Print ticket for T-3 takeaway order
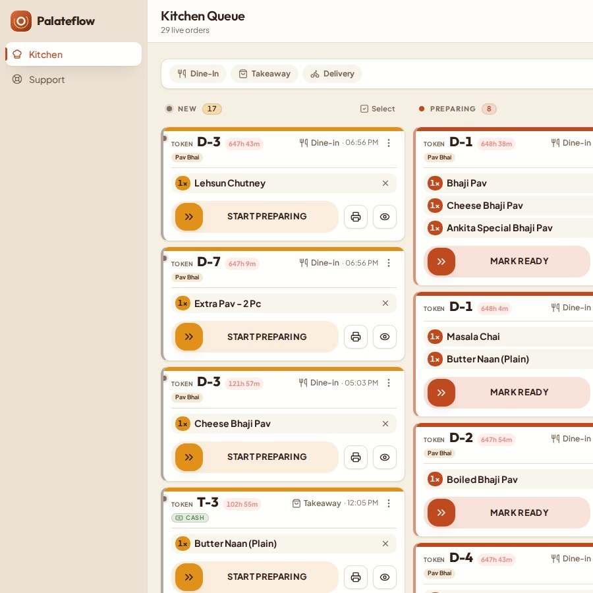Image resolution: width=593 pixels, height=593 pixels. click(356, 577)
